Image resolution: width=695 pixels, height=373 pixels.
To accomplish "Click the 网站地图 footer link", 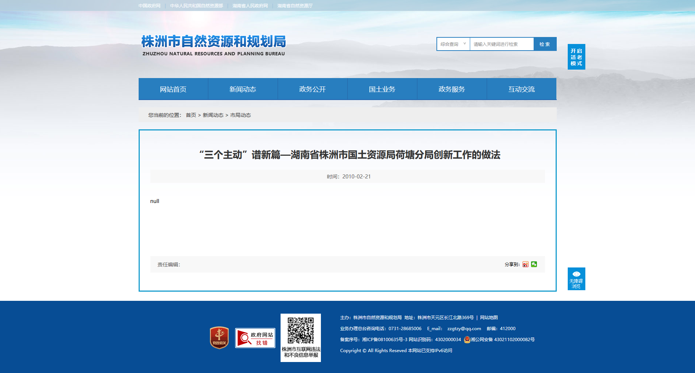I will [x=489, y=318].
